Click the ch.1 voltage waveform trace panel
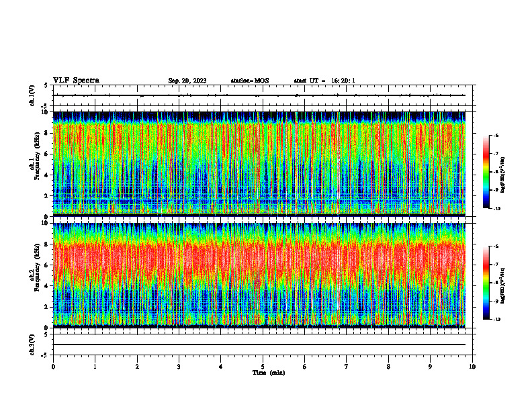Image resolution: width=532 pixels, height=411 pixels. (263, 95)
